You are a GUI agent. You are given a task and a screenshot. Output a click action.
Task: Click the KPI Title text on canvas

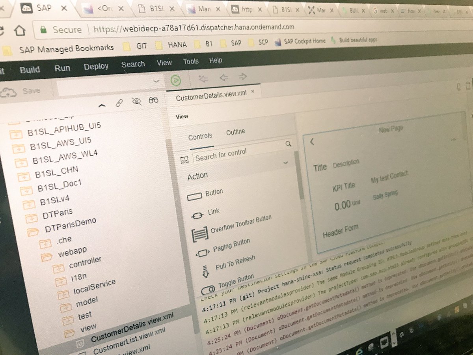pos(343,186)
